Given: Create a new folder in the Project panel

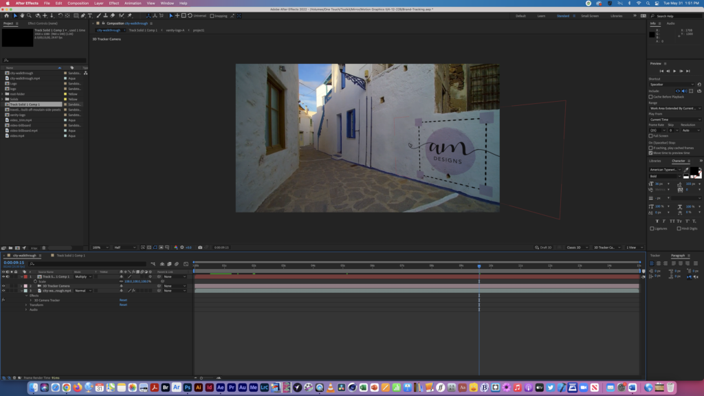Looking at the screenshot, I should [x=10, y=247].
